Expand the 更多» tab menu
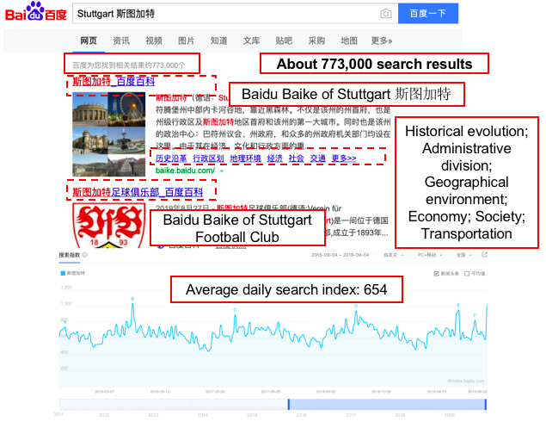 click(x=382, y=40)
